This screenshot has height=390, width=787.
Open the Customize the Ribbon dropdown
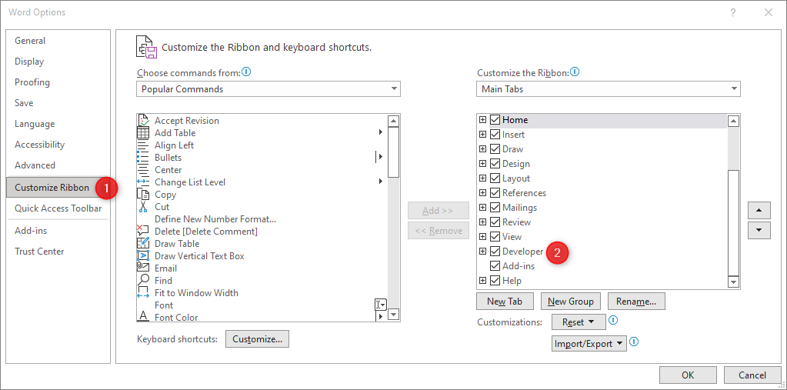pos(609,89)
